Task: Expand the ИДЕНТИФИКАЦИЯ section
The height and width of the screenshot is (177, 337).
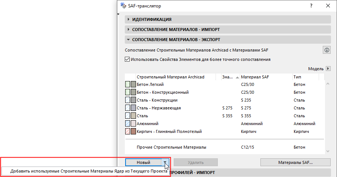Action: tap(228, 19)
